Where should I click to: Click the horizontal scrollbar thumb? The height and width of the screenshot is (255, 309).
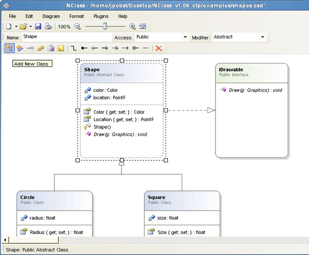coord(33,240)
